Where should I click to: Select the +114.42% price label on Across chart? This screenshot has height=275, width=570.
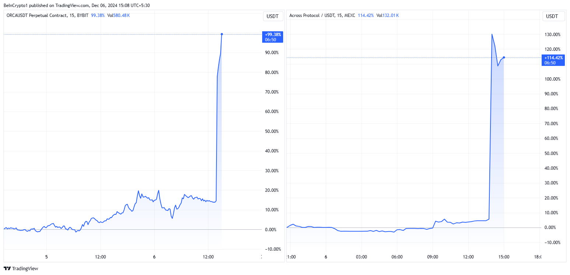click(x=553, y=60)
